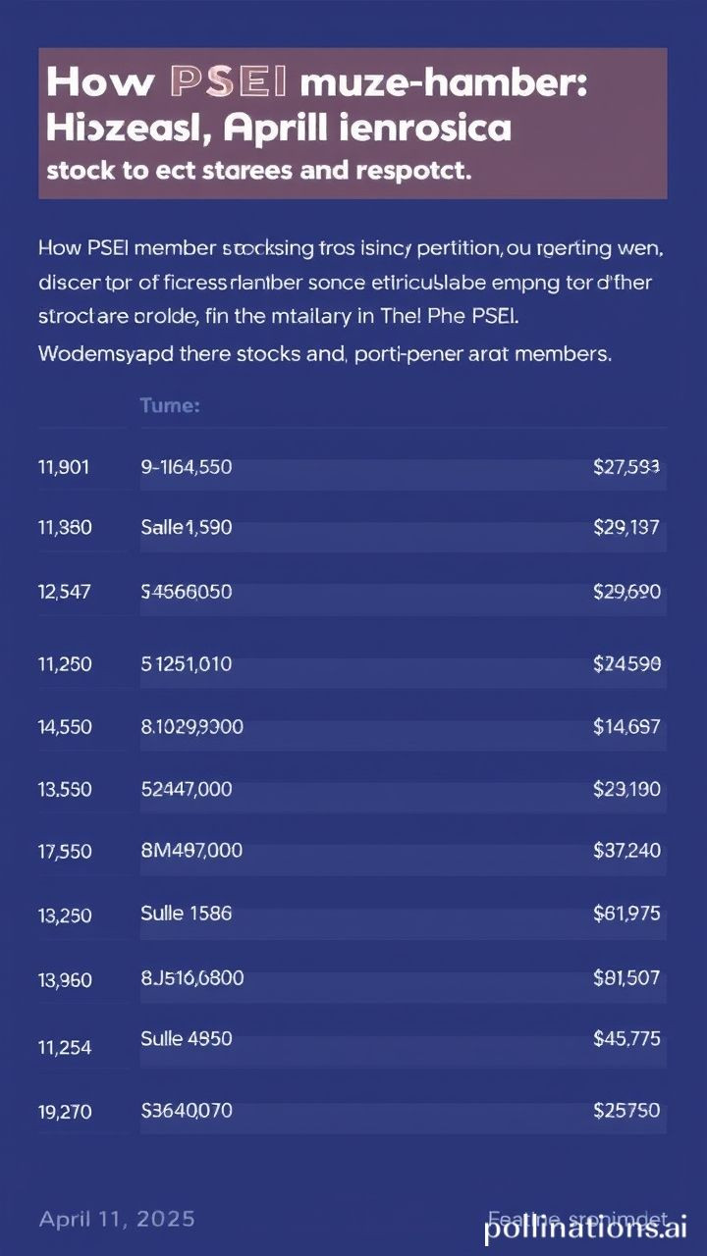This screenshot has width=707, height=1256.
Task: Click the 17,550 row number
Action: (66, 853)
